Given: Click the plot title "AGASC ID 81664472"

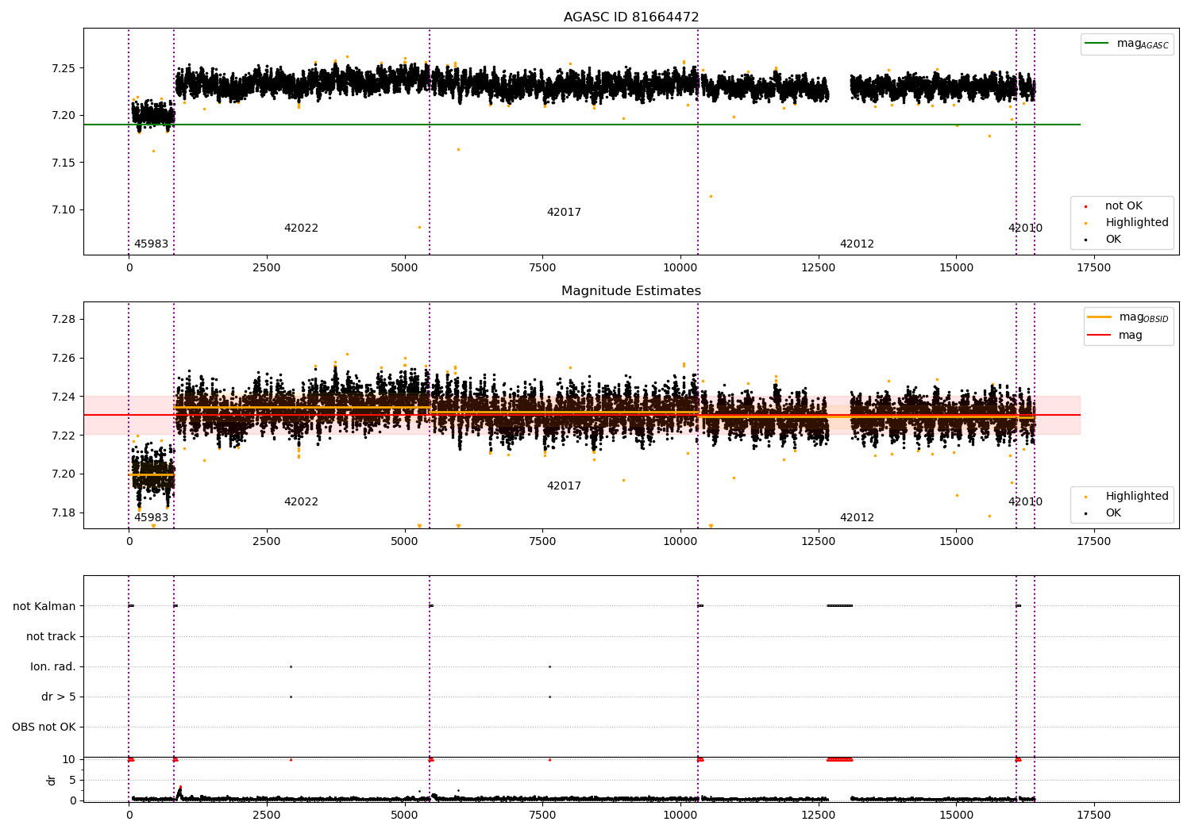Looking at the screenshot, I should coord(631,17).
